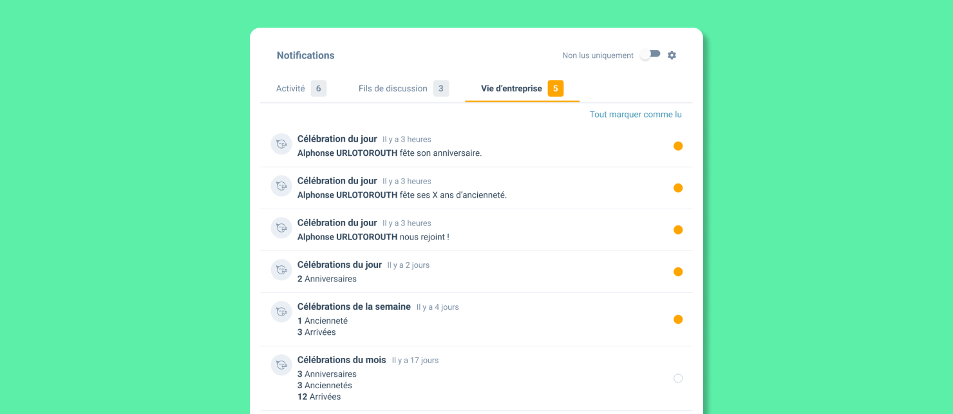The width and height of the screenshot is (953, 414).
Task: Mark Célébrations de la semaine as read
Action: coord(678,319)
